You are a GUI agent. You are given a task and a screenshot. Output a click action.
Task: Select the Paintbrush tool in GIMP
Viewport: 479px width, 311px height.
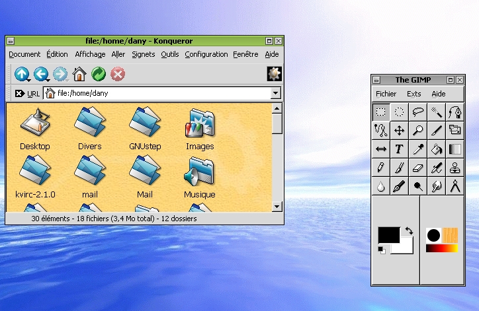point(399,168)
